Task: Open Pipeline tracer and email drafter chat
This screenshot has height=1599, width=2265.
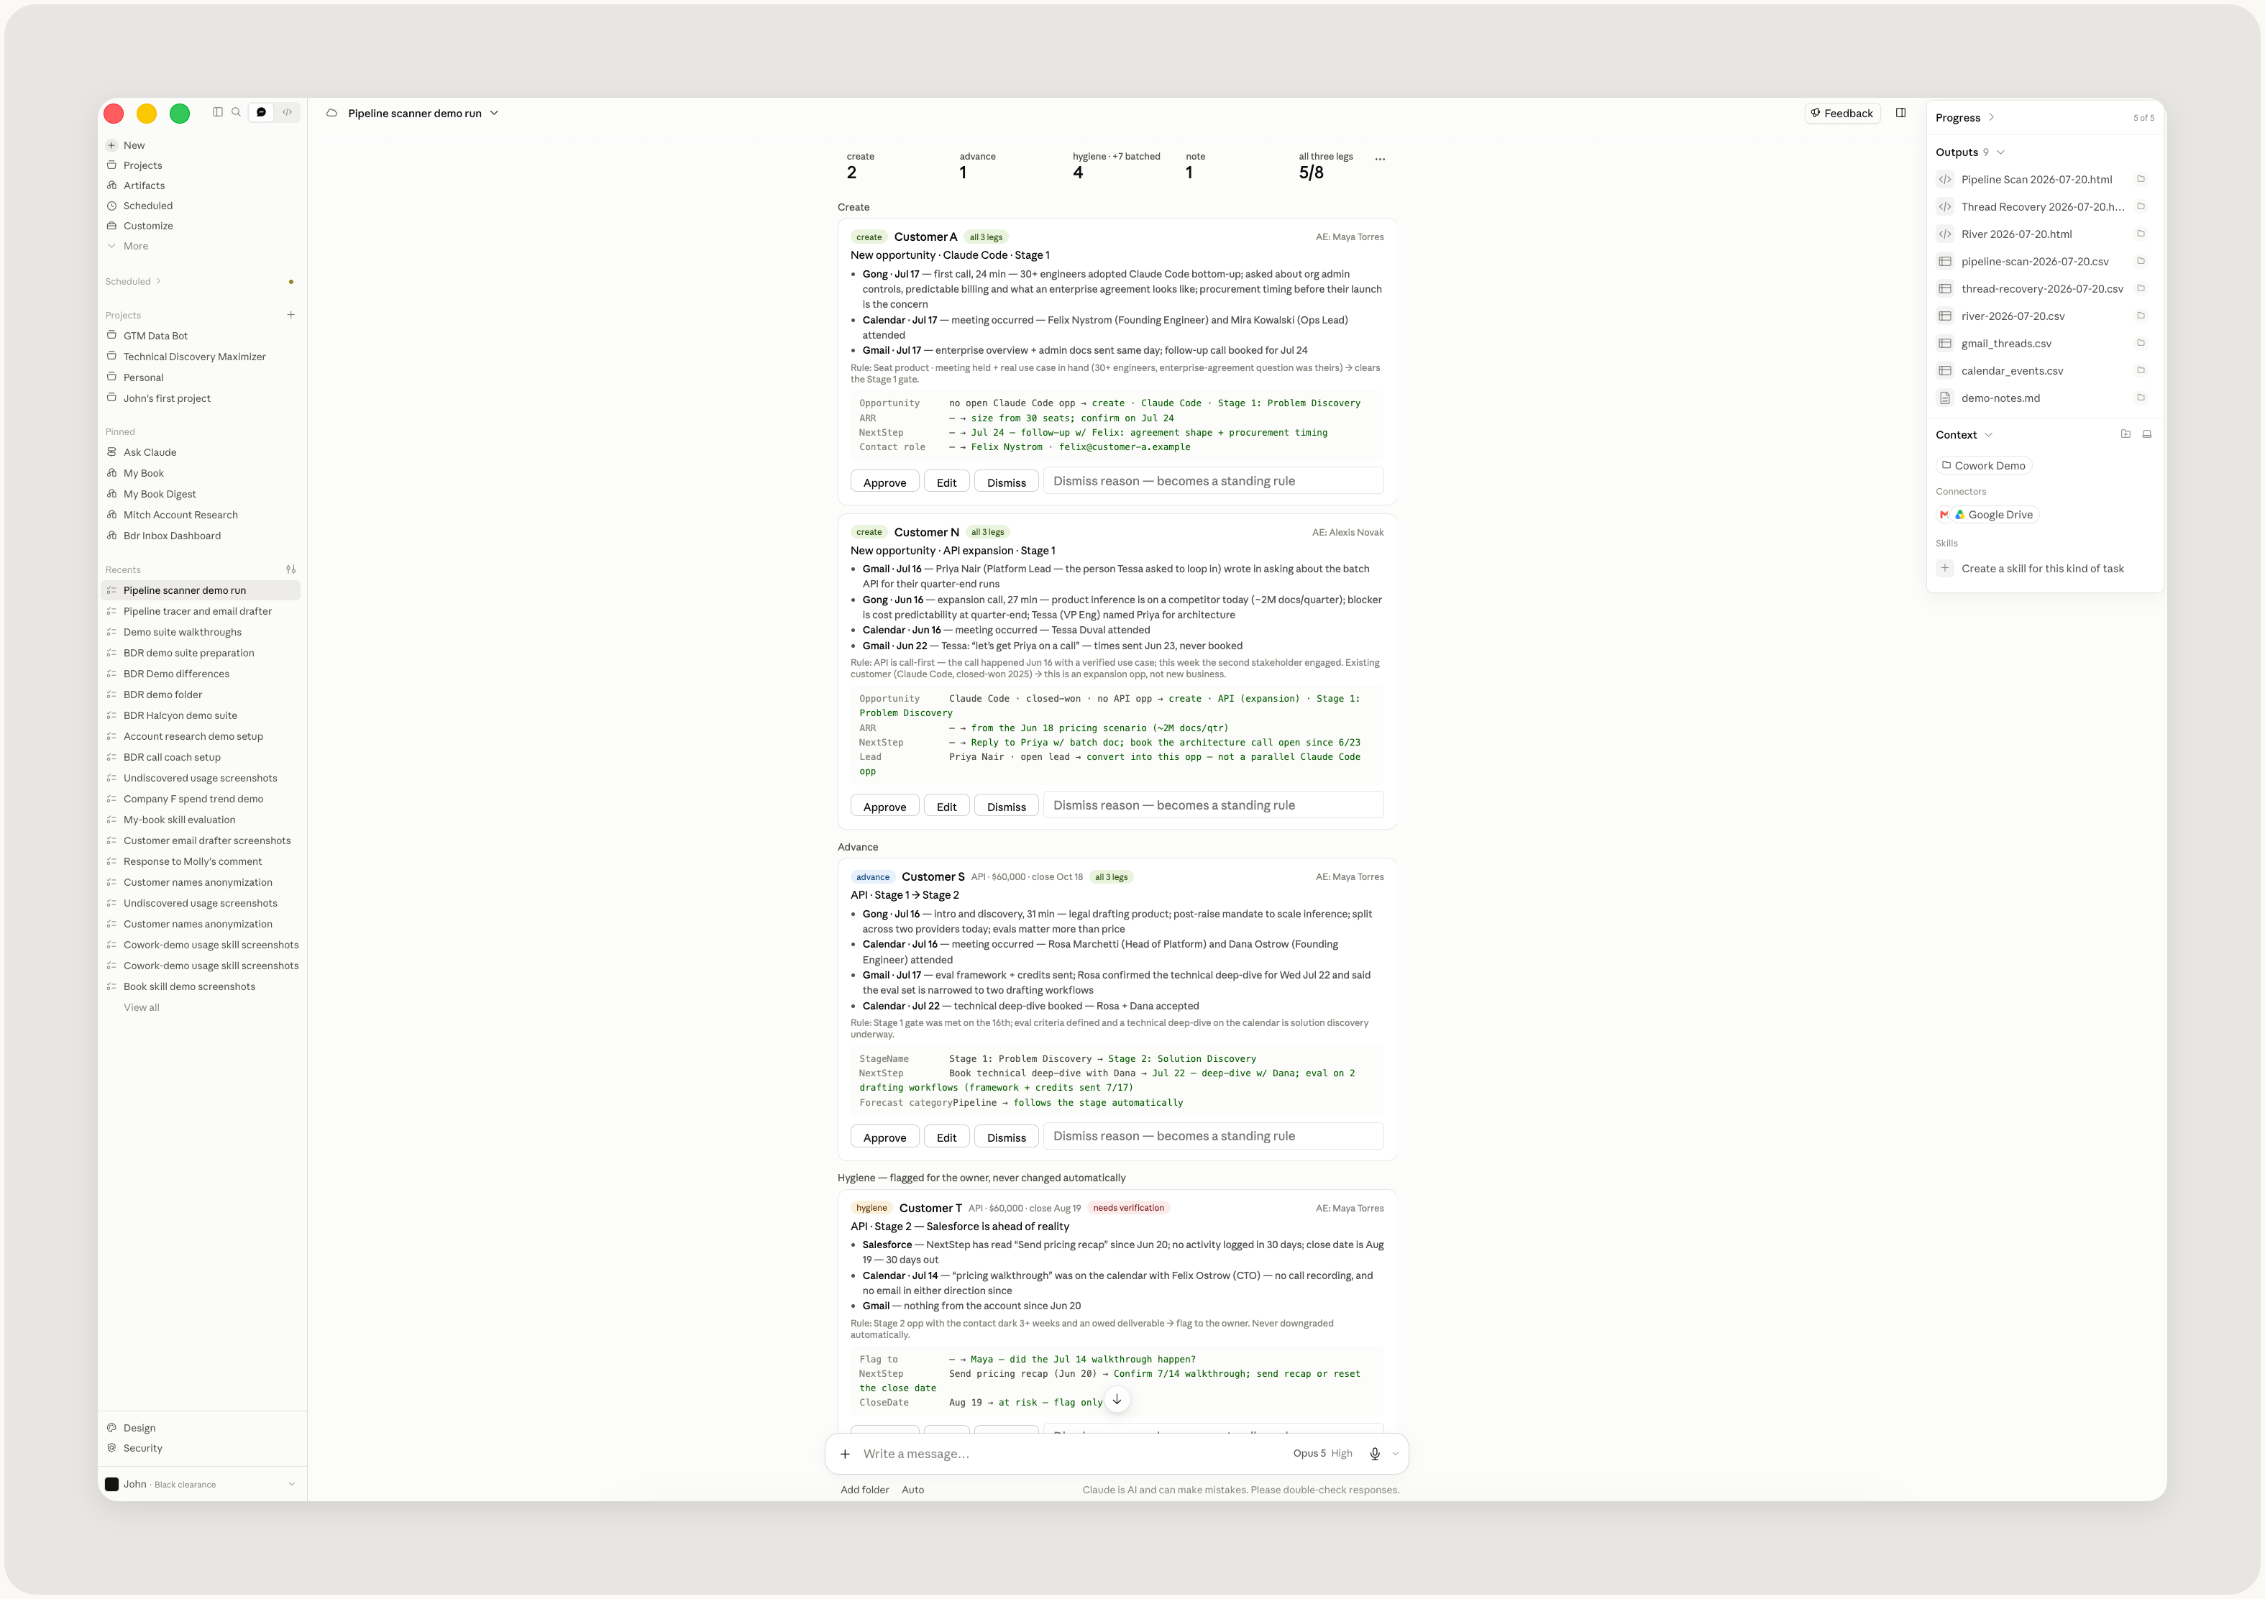Action: 197,612
